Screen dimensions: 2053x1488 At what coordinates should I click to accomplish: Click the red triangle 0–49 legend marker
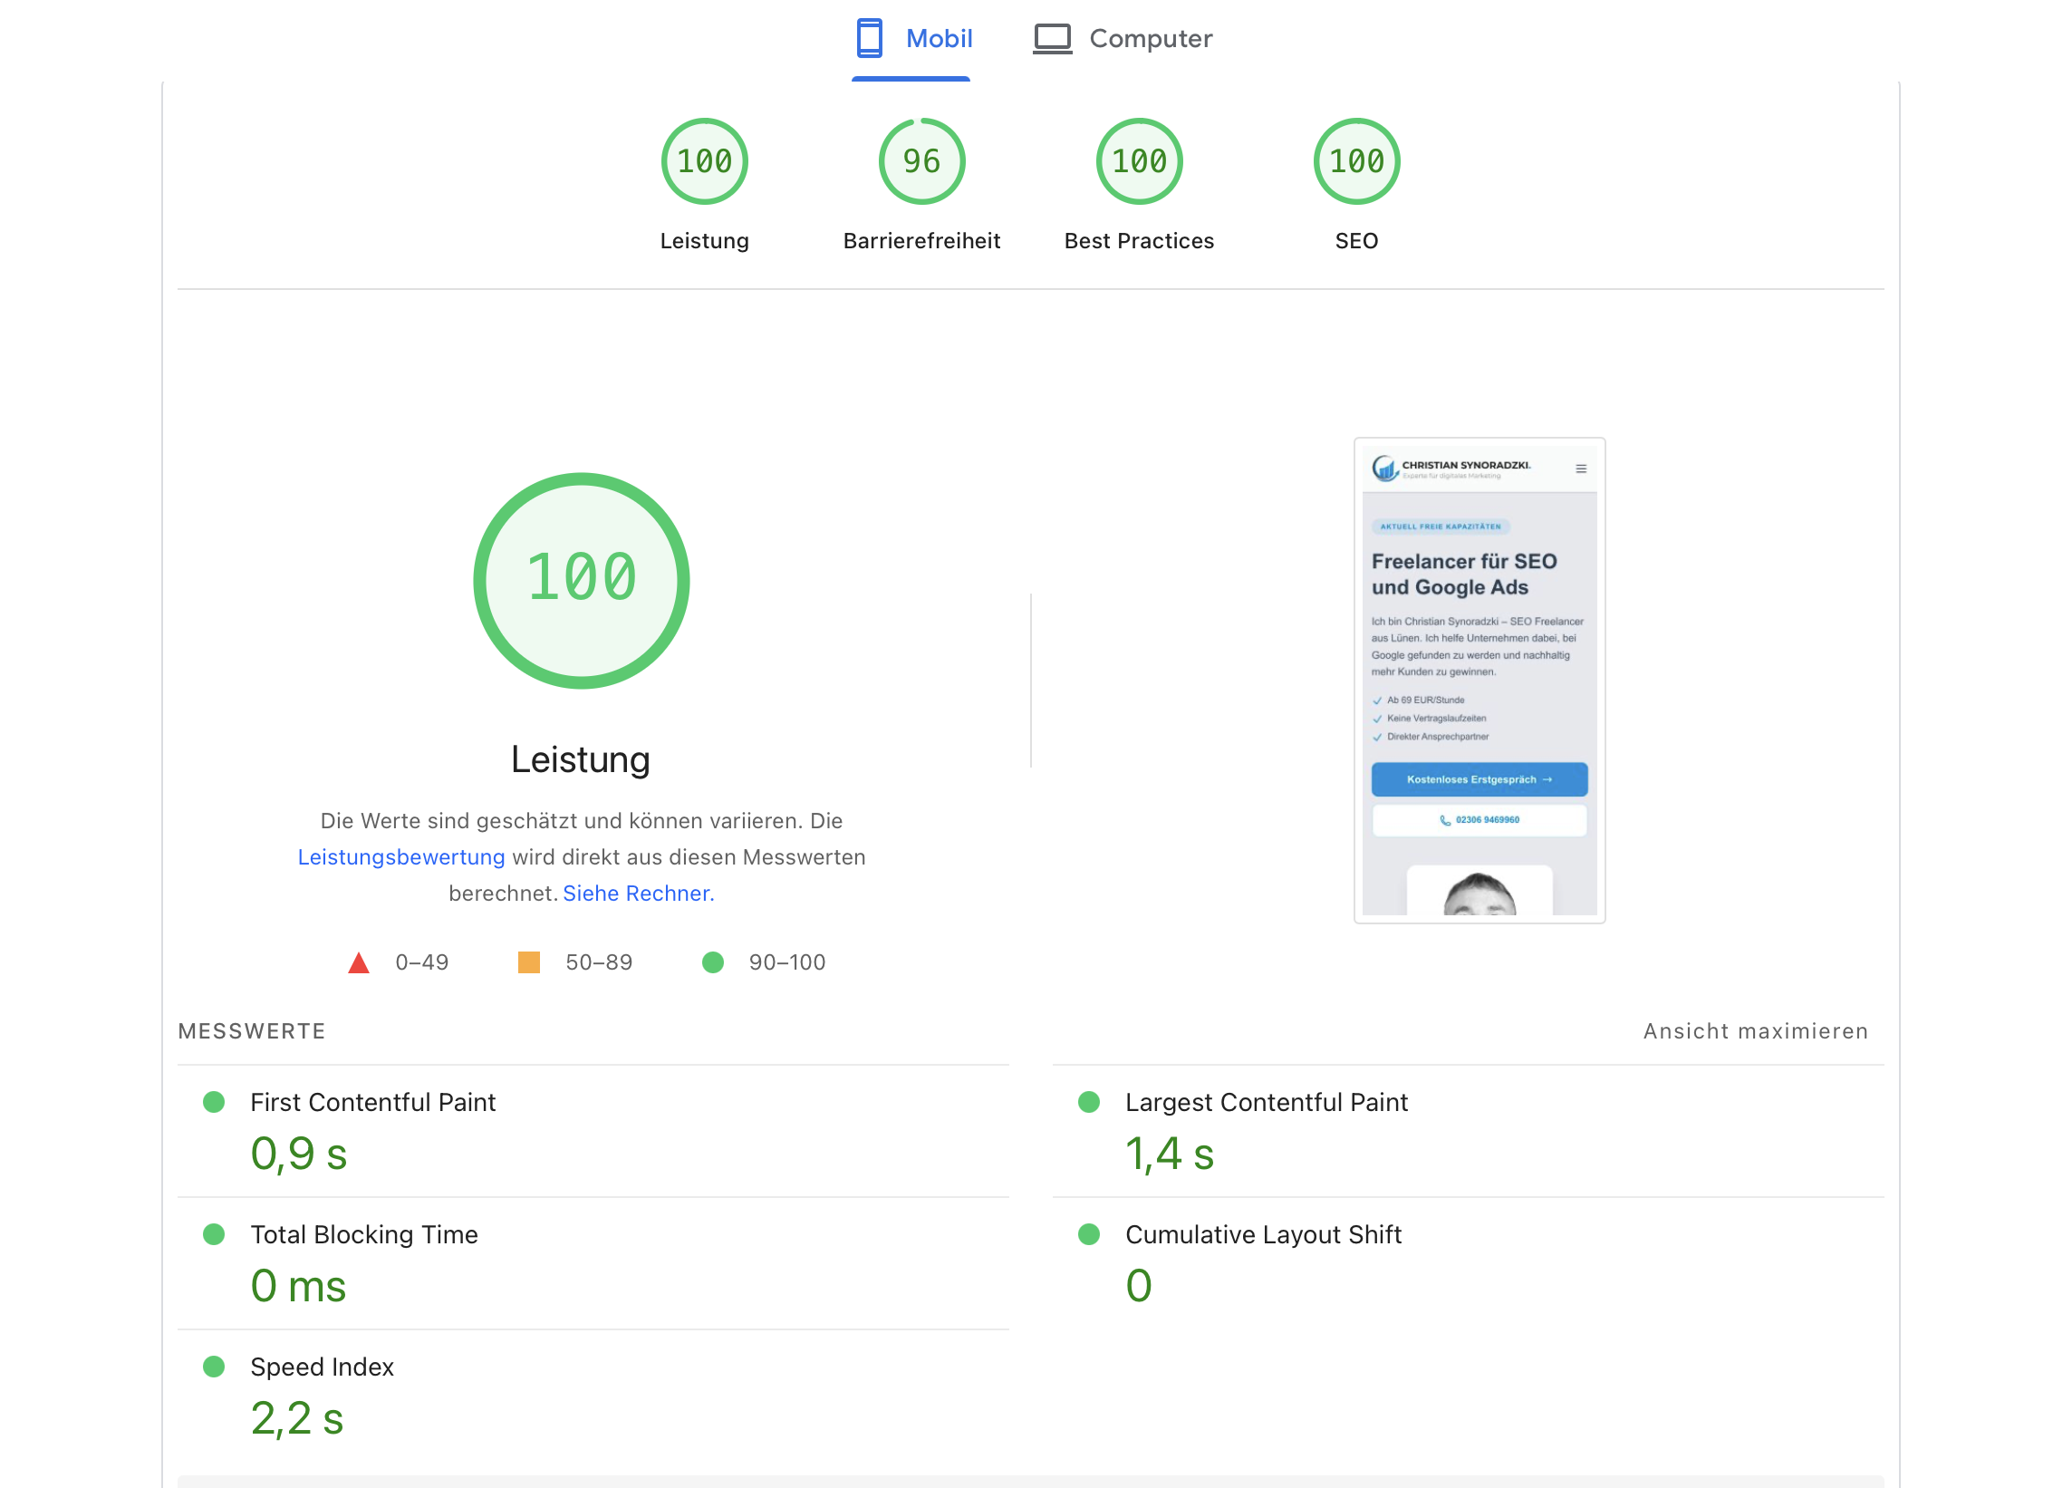click(359, 961)
